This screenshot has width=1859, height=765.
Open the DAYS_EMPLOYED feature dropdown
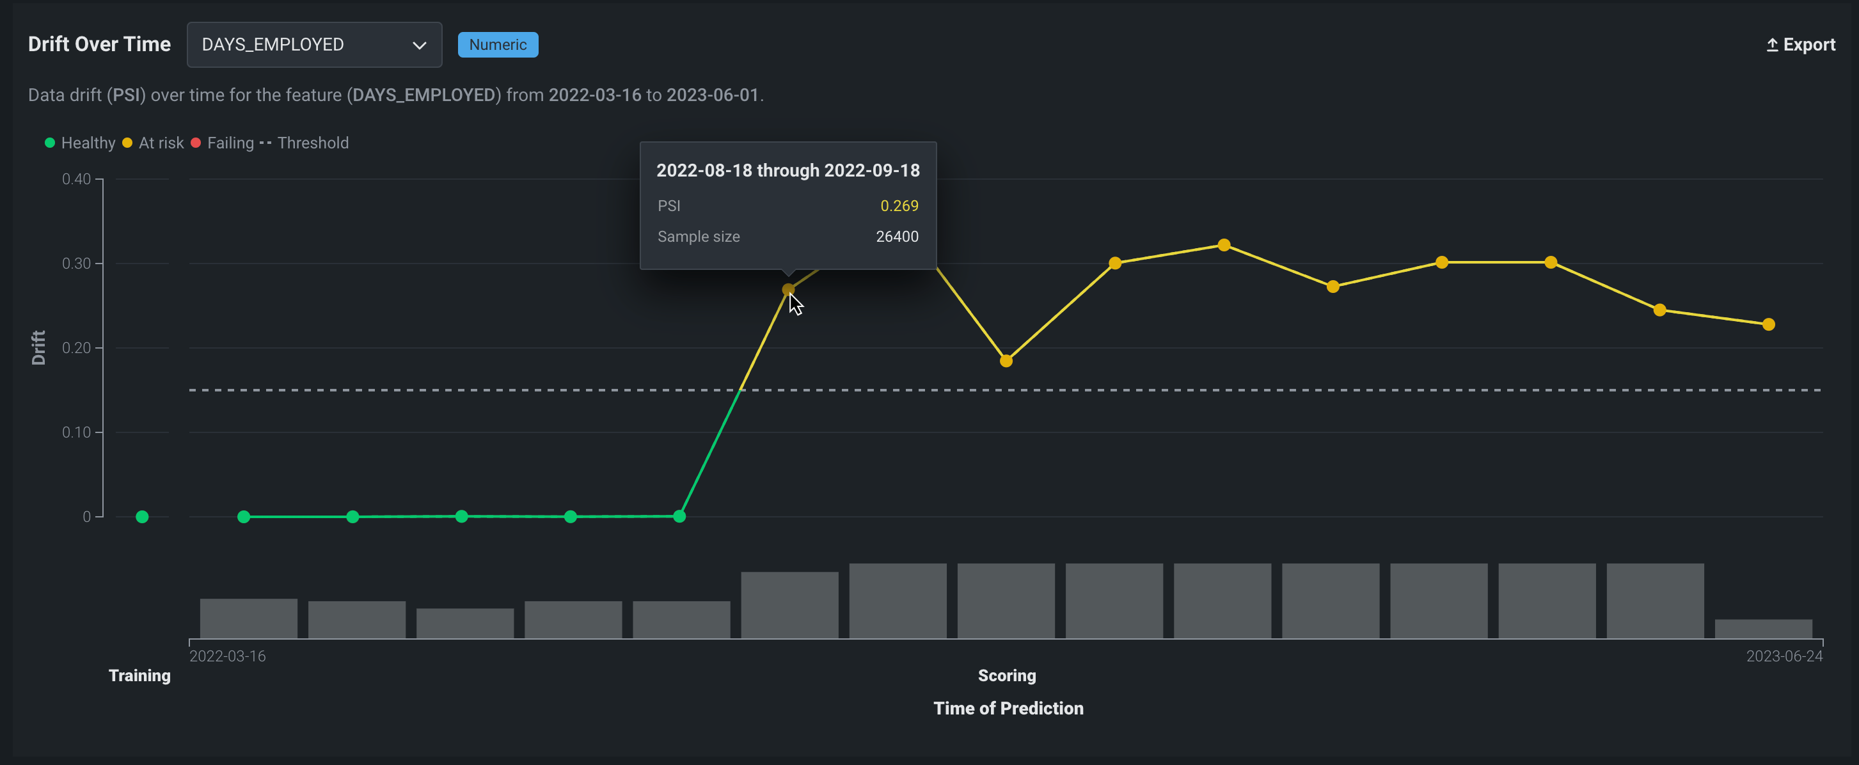pos(313,45)
